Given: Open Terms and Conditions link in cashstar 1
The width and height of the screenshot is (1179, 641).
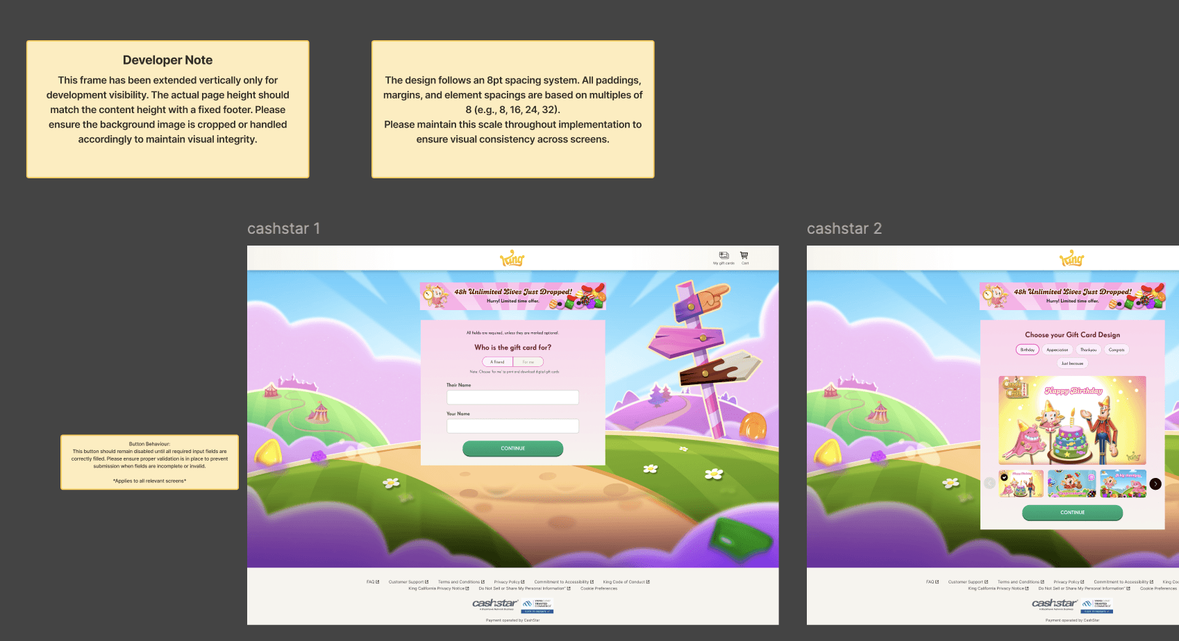Looking at the screenshot, I should 461,582.
